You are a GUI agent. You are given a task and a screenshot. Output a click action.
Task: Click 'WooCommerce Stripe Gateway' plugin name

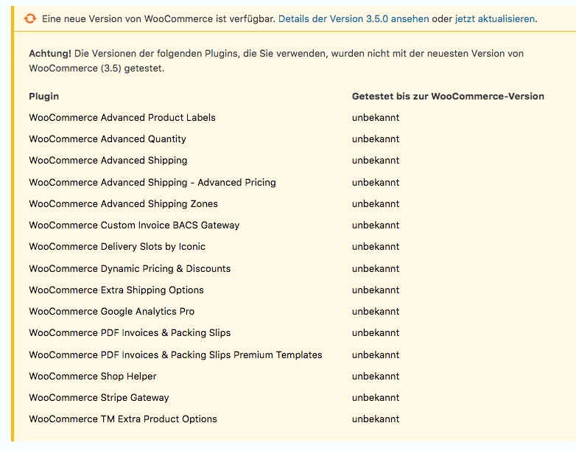(x=99, y=397)
